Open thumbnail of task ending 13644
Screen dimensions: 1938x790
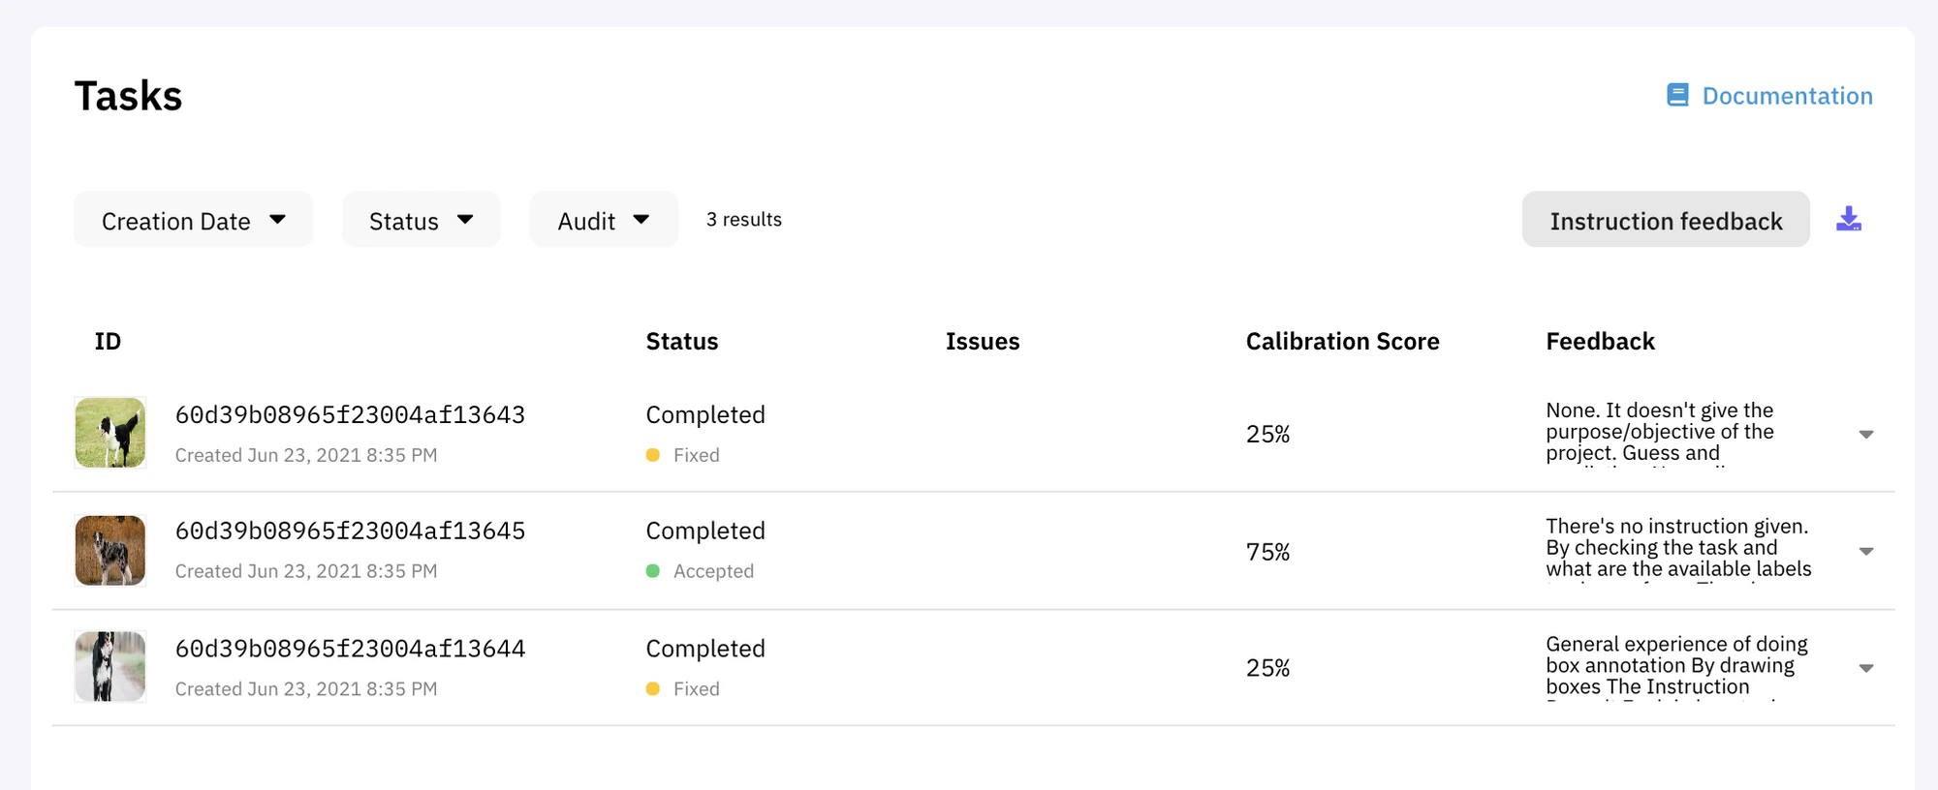[x=110, y=666]
